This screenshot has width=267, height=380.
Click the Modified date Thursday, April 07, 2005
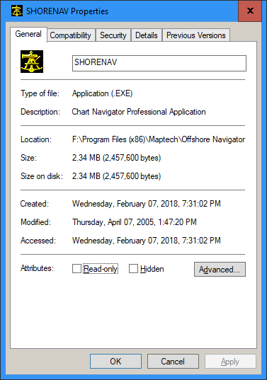135,222
